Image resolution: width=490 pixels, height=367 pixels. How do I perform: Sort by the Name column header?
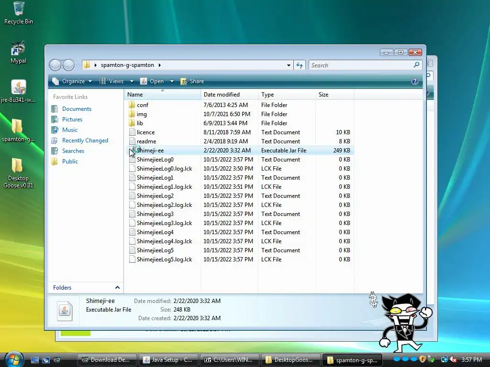tap(163, 95)
